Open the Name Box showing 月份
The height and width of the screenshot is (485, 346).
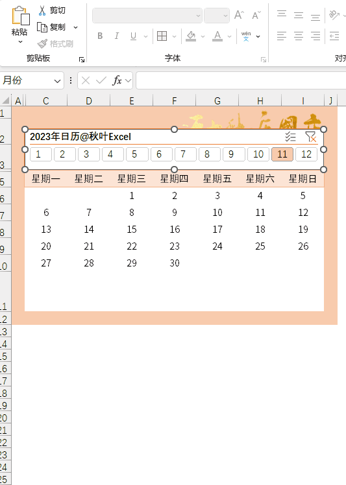click(x=32, y=80)
